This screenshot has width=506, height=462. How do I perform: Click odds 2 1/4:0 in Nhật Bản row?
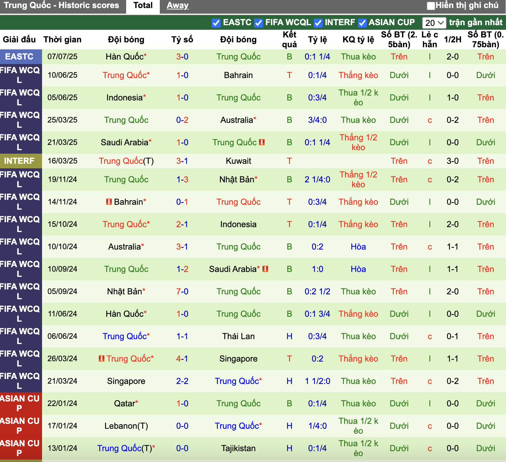[317, 180]
